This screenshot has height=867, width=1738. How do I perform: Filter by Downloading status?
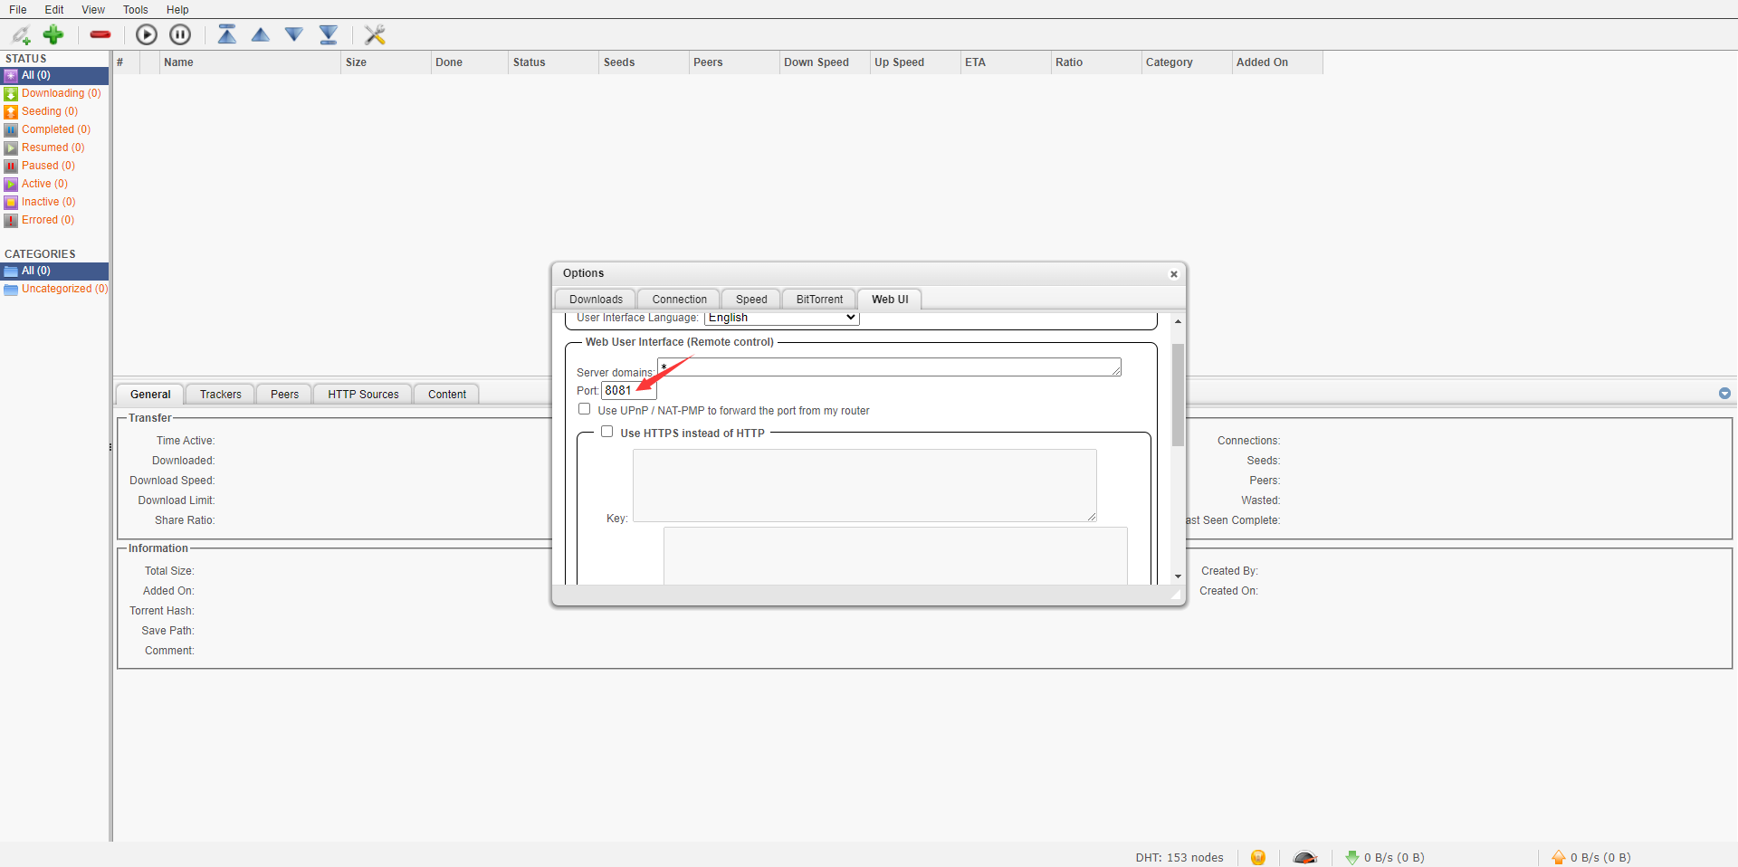(54, 93)
